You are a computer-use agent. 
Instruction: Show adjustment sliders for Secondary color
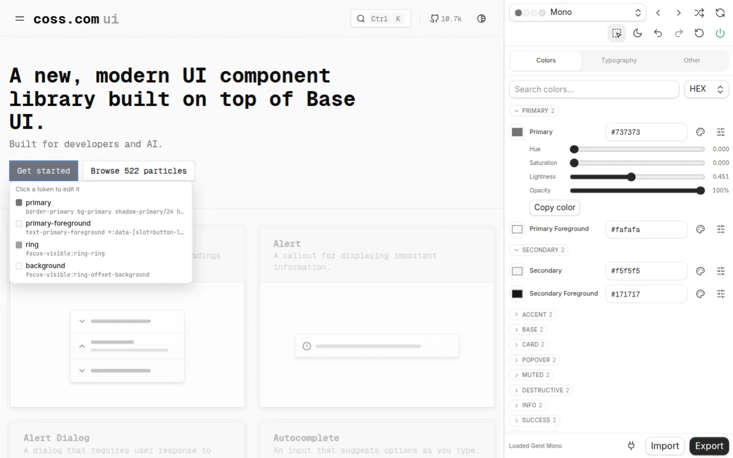[x=721, y=271]
